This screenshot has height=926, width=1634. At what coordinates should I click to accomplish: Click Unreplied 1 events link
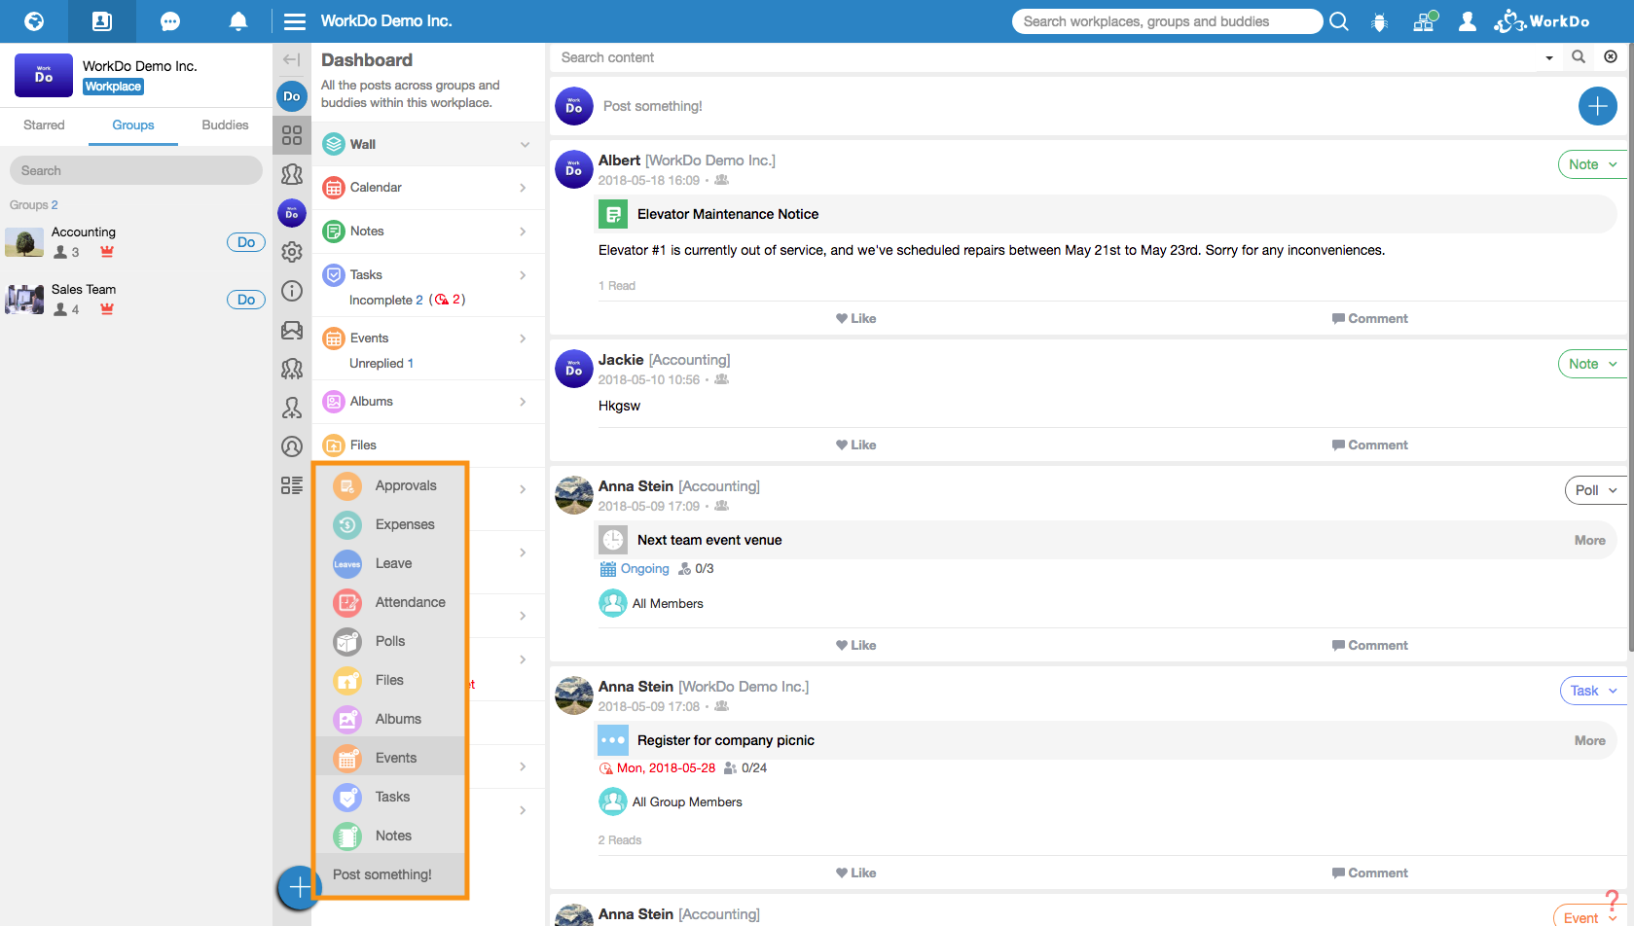click(x=381, y=363)
